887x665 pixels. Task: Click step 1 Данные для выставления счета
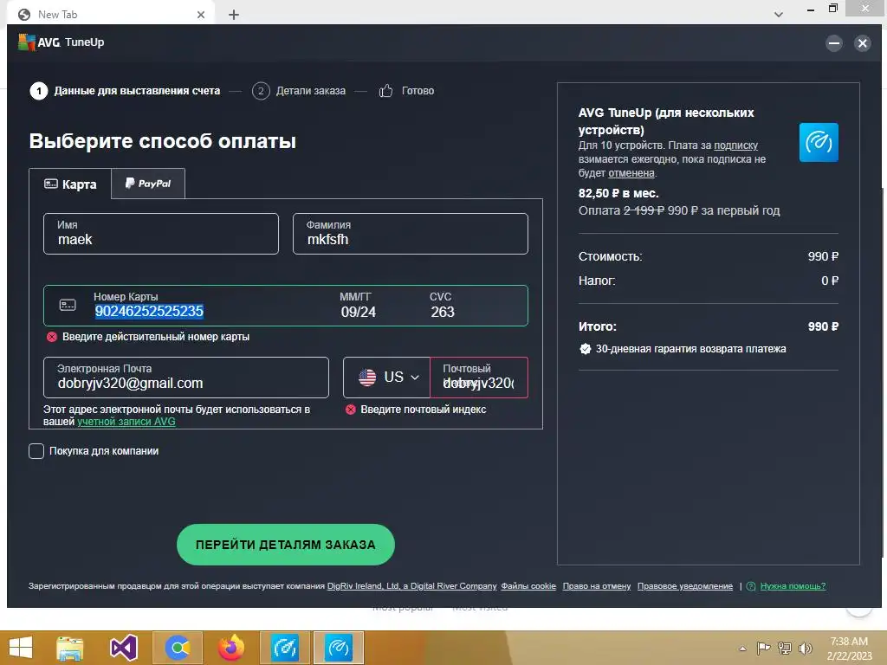click(x=125, y=90)
